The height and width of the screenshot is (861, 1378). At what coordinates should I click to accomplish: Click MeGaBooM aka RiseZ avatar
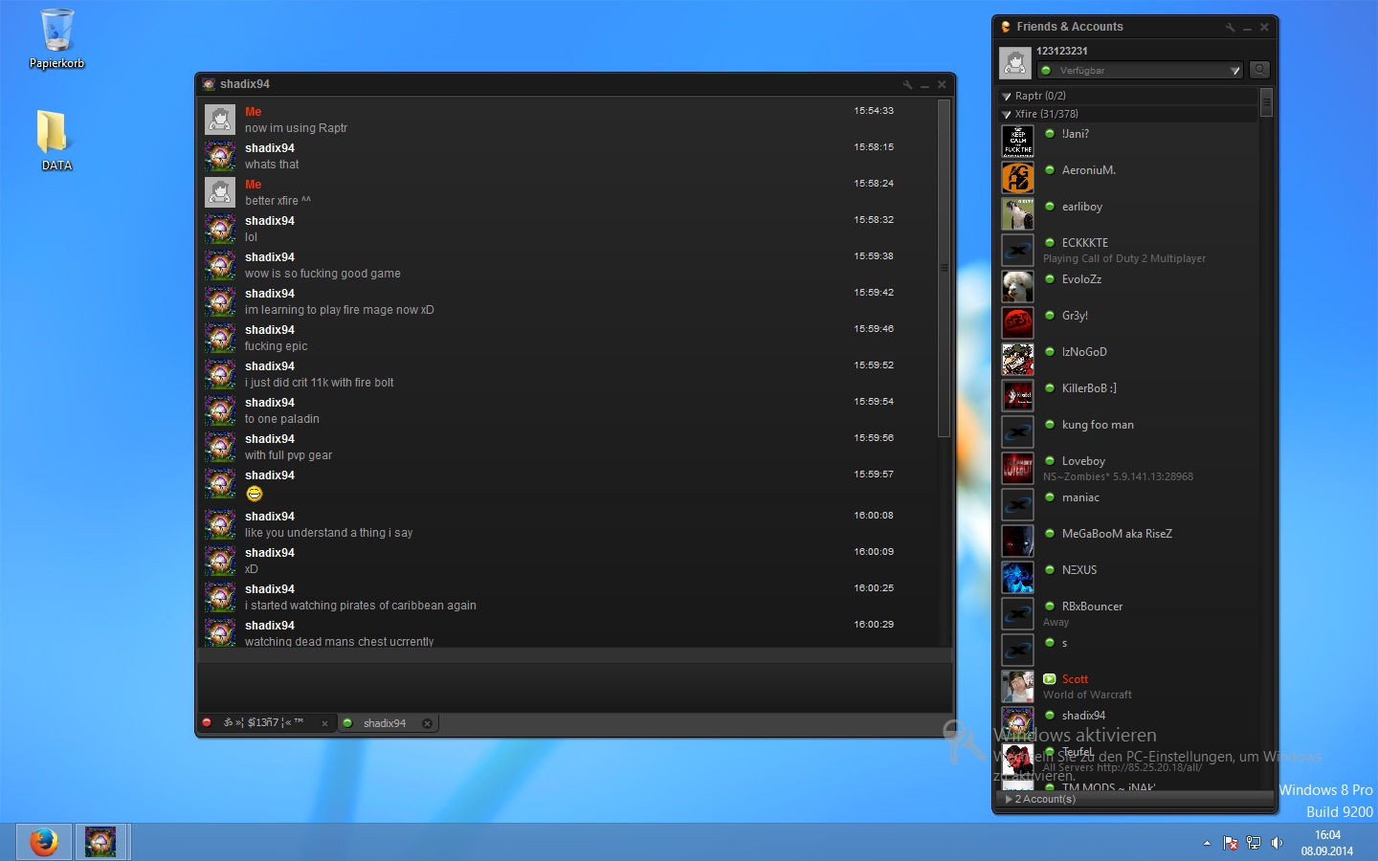click(1017, 541)
